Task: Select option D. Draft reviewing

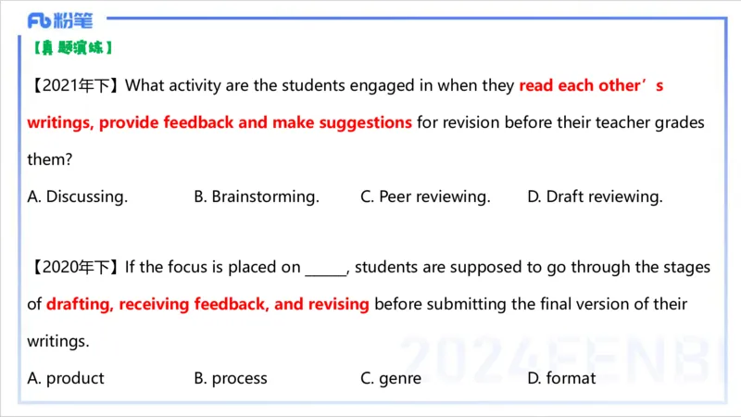Action: [595, 196]
